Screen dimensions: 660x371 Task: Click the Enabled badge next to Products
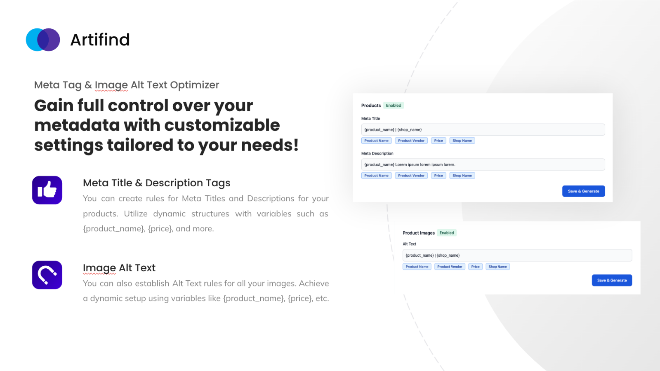pyautogui.click(x=394, y=106)
